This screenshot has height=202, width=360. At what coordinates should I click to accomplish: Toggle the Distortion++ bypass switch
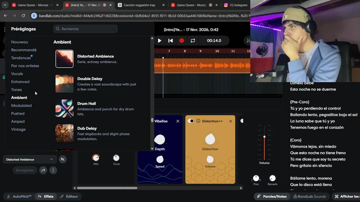point(191,121)
